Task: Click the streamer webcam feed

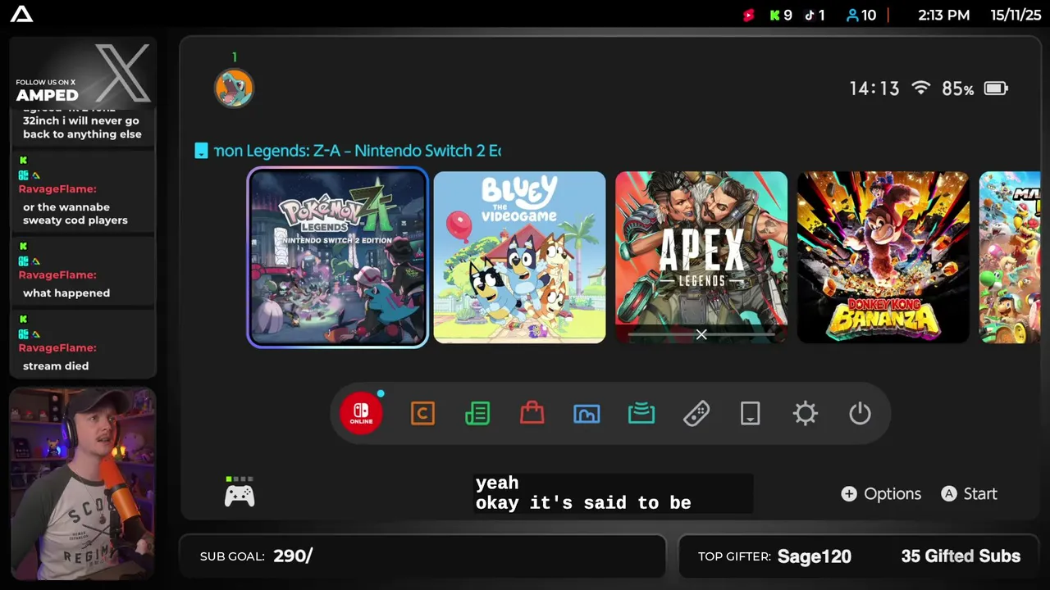Action: tap(82, 483)
